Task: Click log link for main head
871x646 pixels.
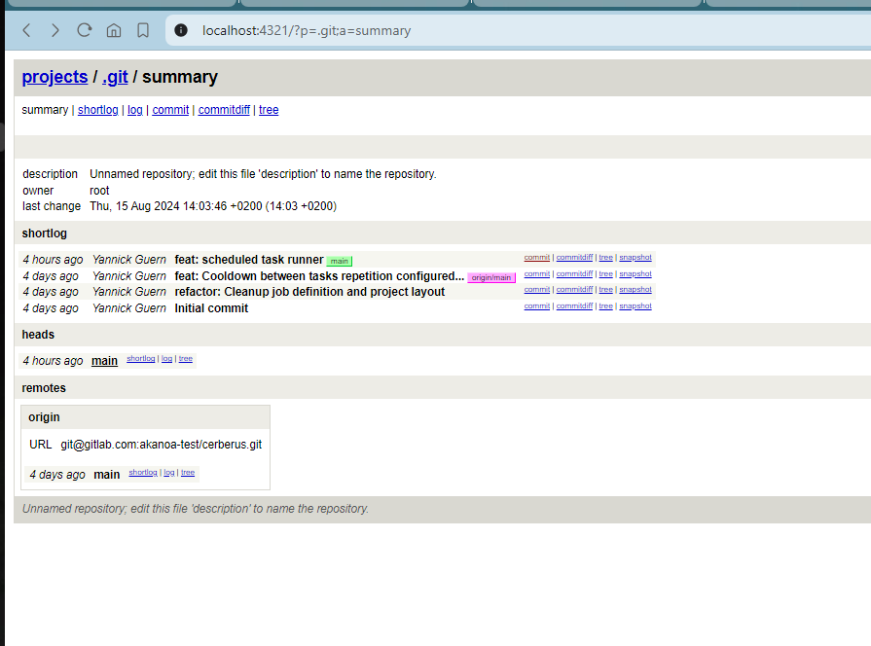Action: pos(166,359)
